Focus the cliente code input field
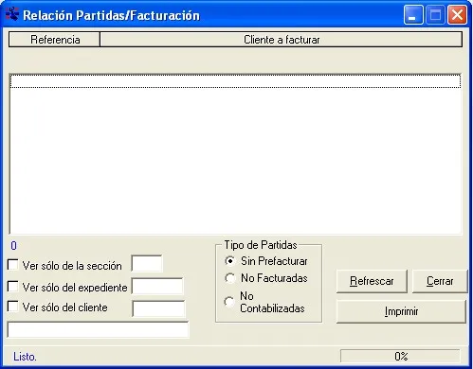The height and width of the screenshot is (369, 473). tap(158, 308)
